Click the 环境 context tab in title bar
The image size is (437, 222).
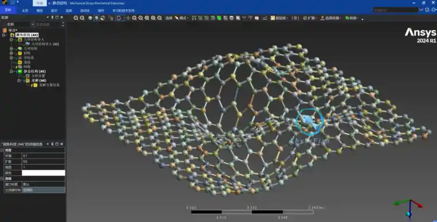40,3
